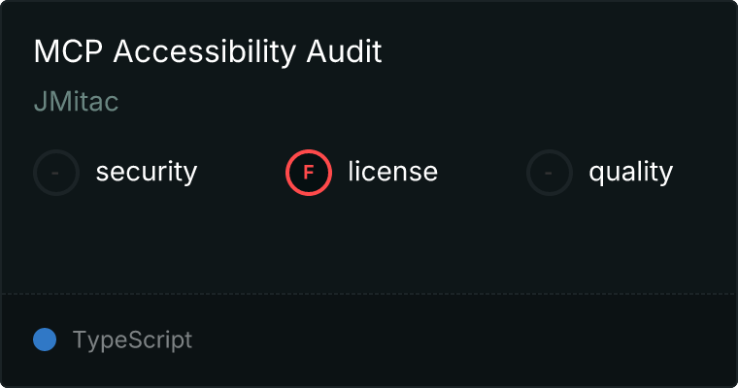The image size is (738, 388).
Task: Open the JMitac author link
Action: [76, 102]
